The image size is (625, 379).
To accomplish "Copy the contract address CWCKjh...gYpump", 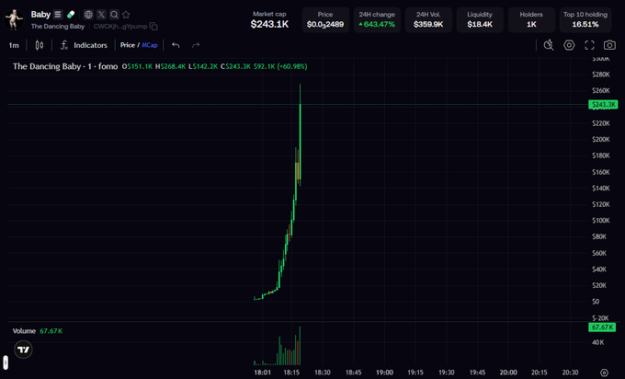I will tap(153, 27).
